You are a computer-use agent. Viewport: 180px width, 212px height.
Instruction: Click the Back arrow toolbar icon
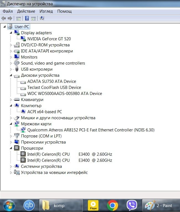[x=4, y=18]
